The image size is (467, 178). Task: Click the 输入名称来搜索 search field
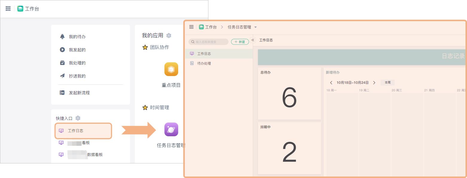point(208,42)
